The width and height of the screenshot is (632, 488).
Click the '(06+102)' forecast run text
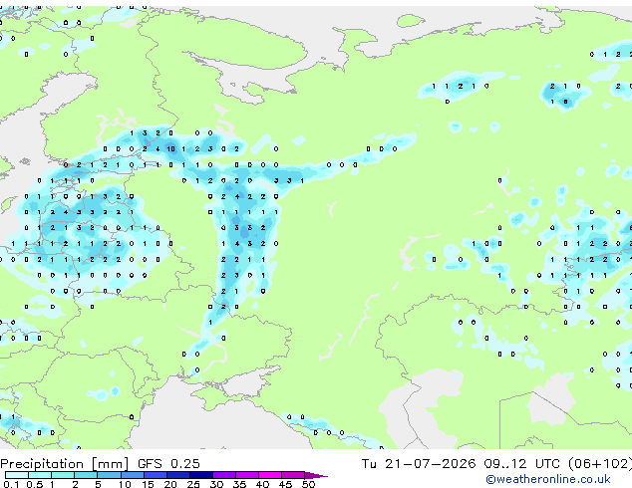tap(600, 464)
